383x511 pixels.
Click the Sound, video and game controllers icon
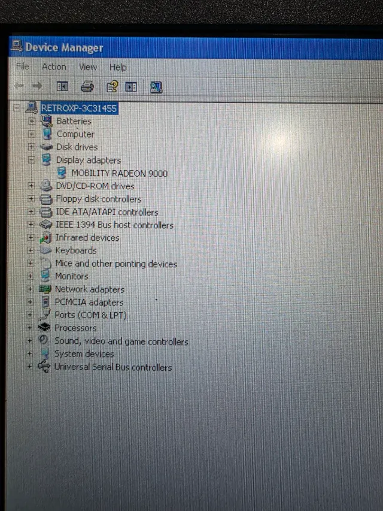pos(43,340)
